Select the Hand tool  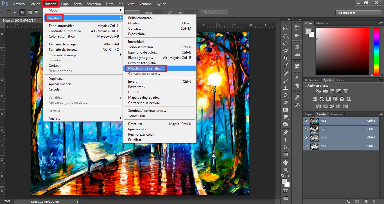pos(286,162)
